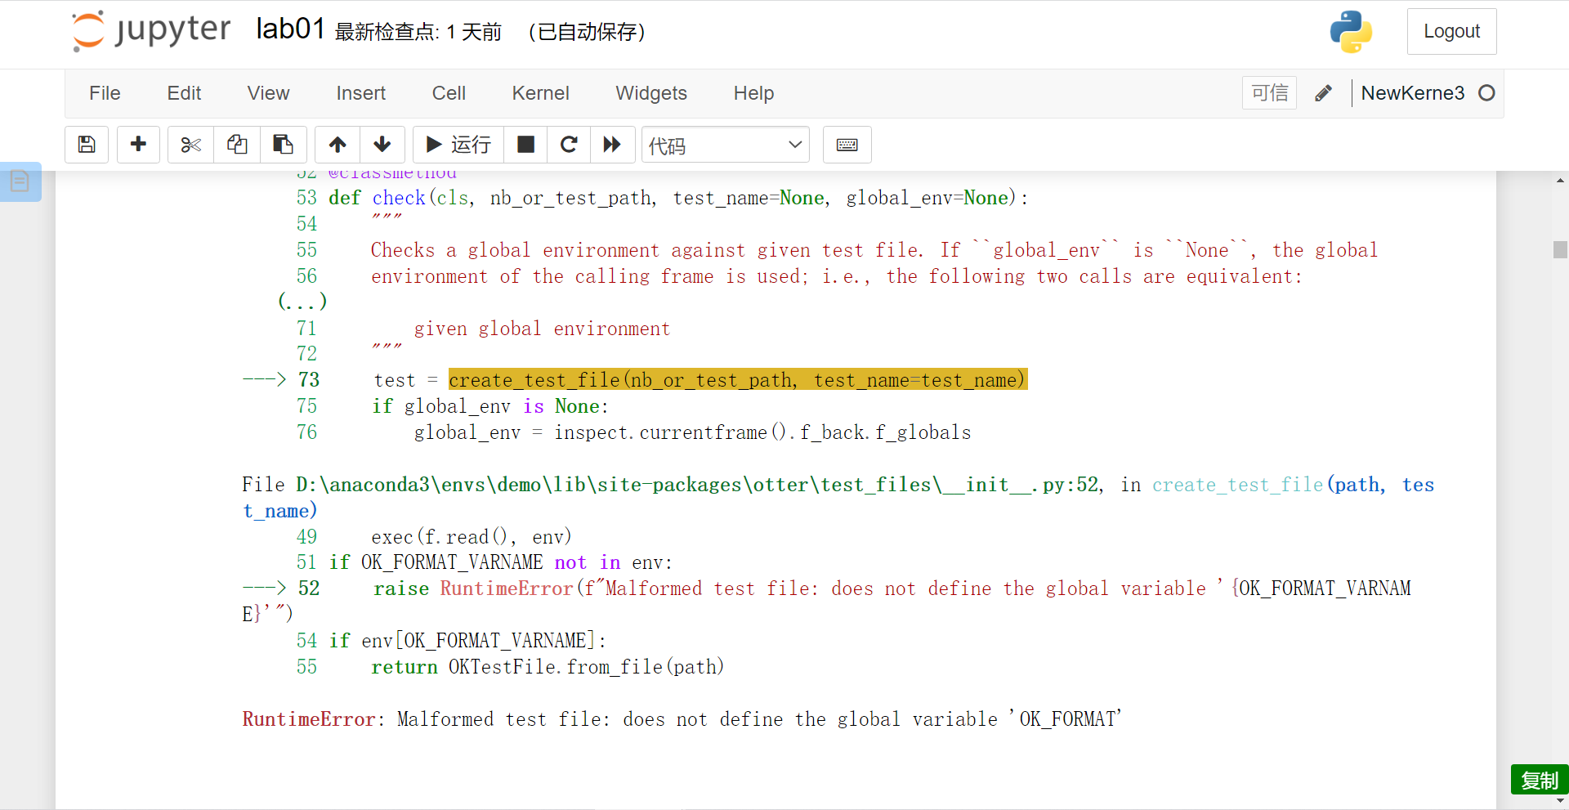Open the Cell menu

[x=449, y=93]
